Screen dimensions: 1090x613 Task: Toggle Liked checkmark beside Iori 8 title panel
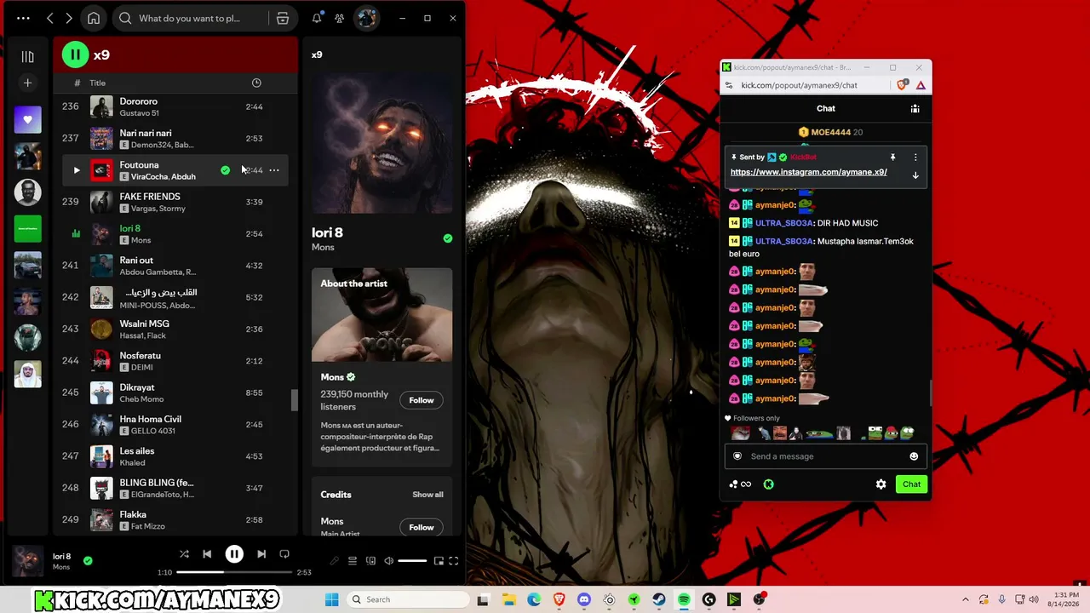coord(448,238)
